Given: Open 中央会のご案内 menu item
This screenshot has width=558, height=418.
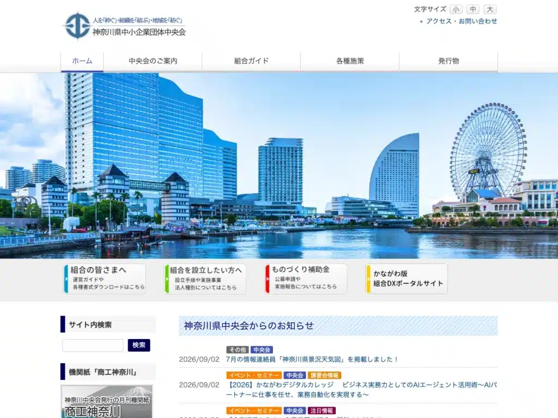Looking at the screenshot, I should coord(153,61).
